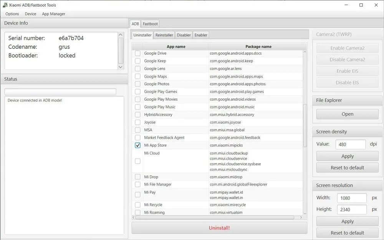This screenshot has width=384, height=240.
Task: Click Device Info scroll up arrow
Action: 121,35
